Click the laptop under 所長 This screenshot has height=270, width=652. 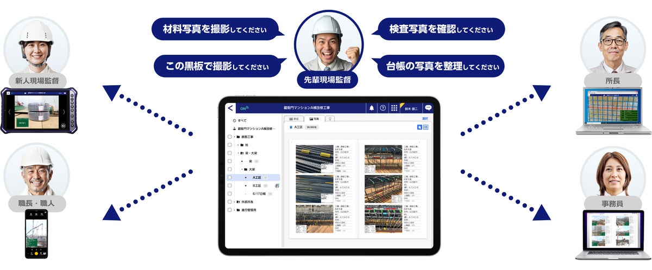pos(615,111)
